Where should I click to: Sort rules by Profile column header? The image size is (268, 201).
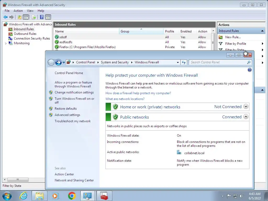pos(171,31)
